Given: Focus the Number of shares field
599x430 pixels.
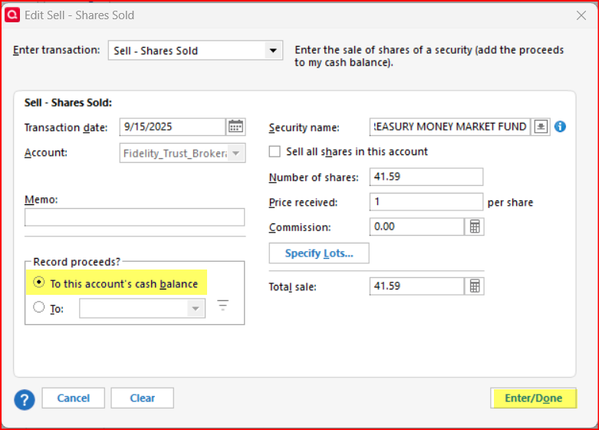Looking at the screenshot, I should 426,177.
